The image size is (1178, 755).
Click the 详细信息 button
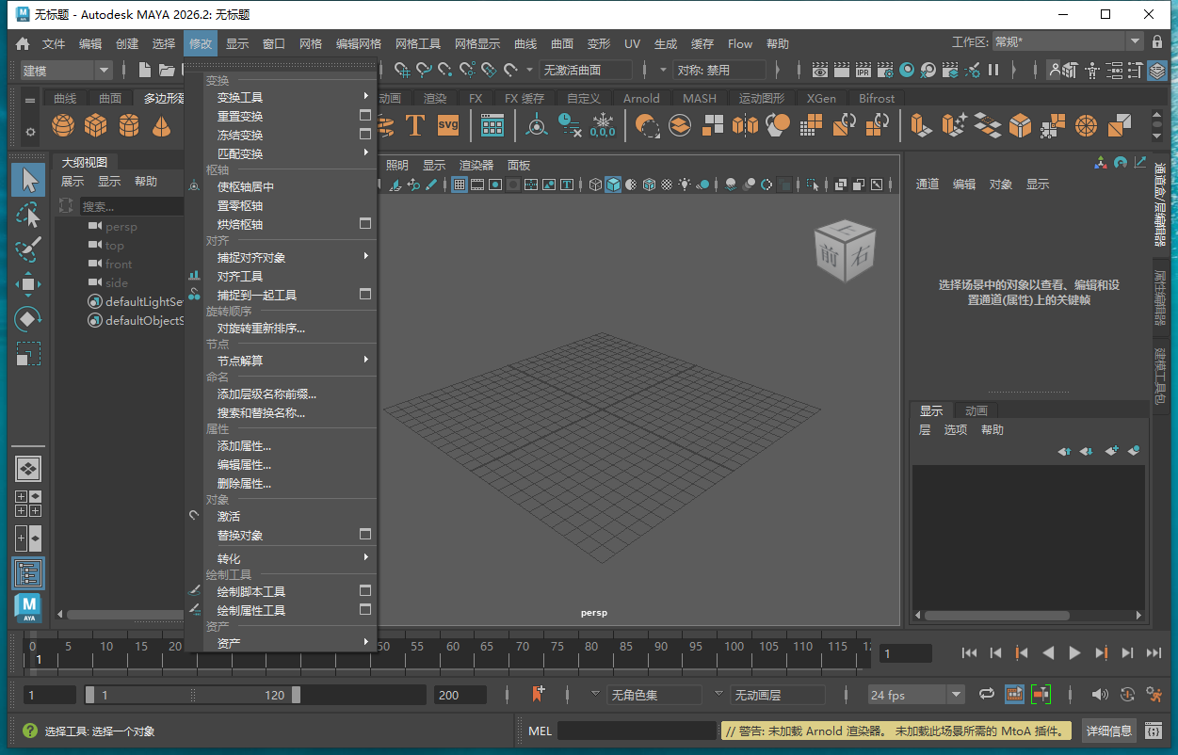[1109, 731]
